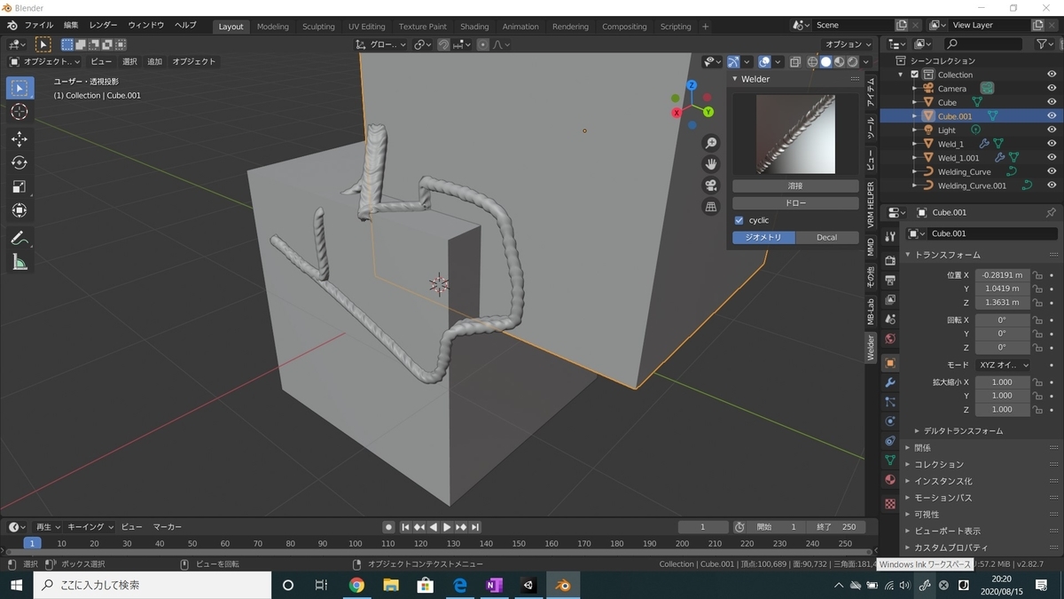Expand the コレクション panel
The width and height of the screenshot is (1064, 599).
click(938, 464)
